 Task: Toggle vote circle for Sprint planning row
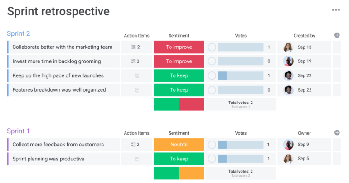point(212,159)
